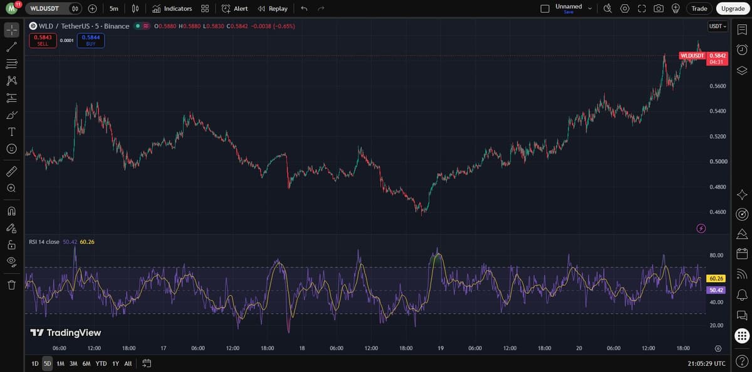Screen dimensions: 752x372
Task: Click the Upgrade button
Action: pos(733,9)
